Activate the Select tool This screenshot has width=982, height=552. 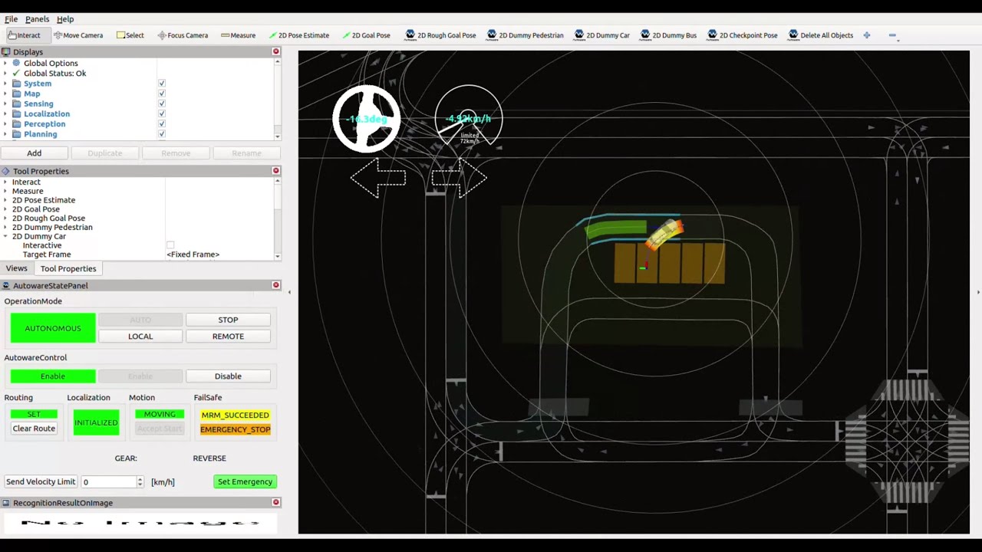coord(130,35)
